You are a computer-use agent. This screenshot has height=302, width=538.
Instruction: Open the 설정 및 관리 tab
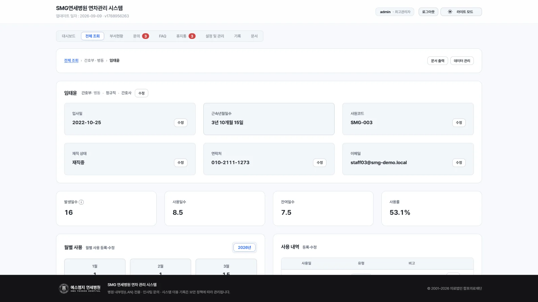pyautogui.click(x=215, y=36)
